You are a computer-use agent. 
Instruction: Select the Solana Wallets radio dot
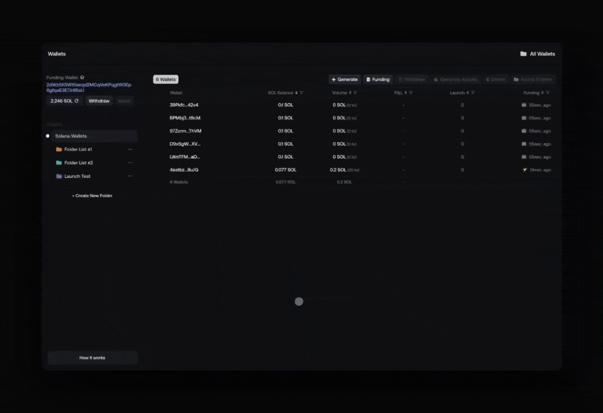click(x=48, y=136)
